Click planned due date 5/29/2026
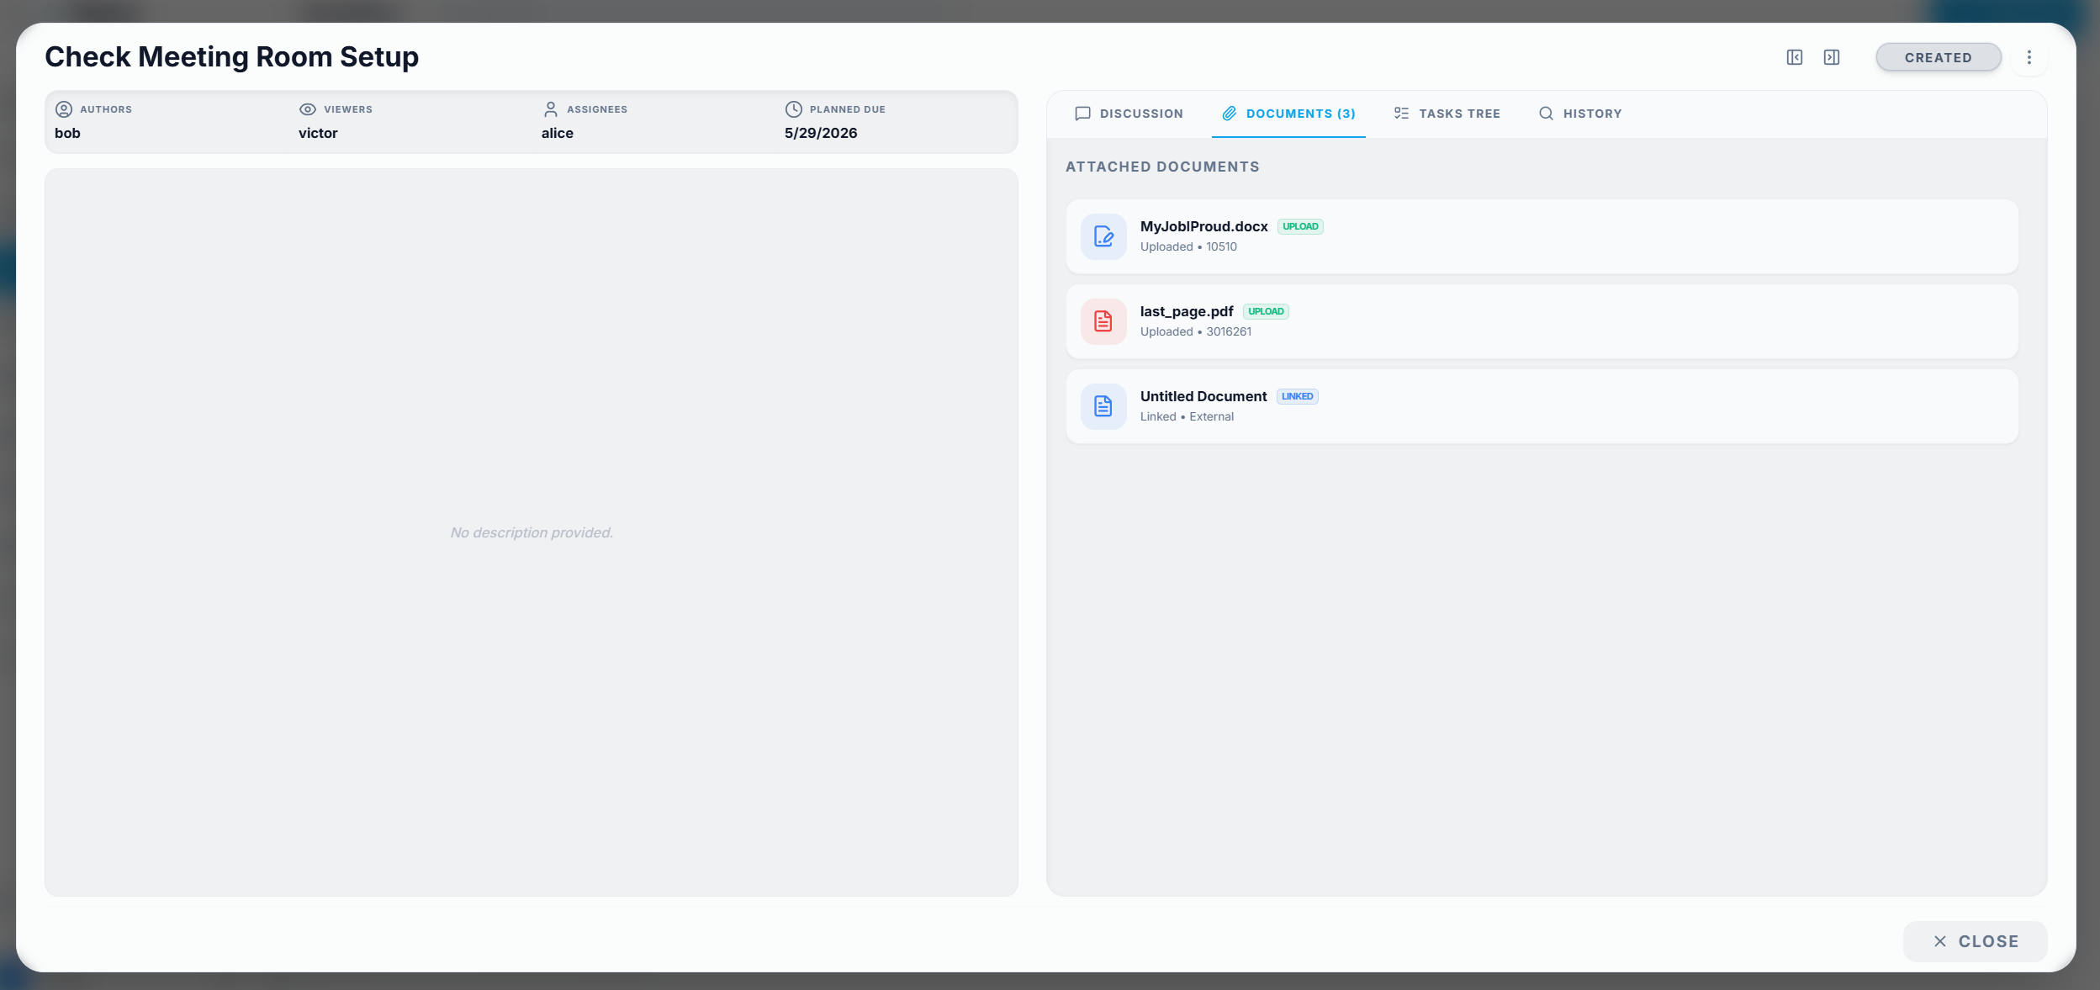Viewport: 2100px width, 990px height. point(821,133)
